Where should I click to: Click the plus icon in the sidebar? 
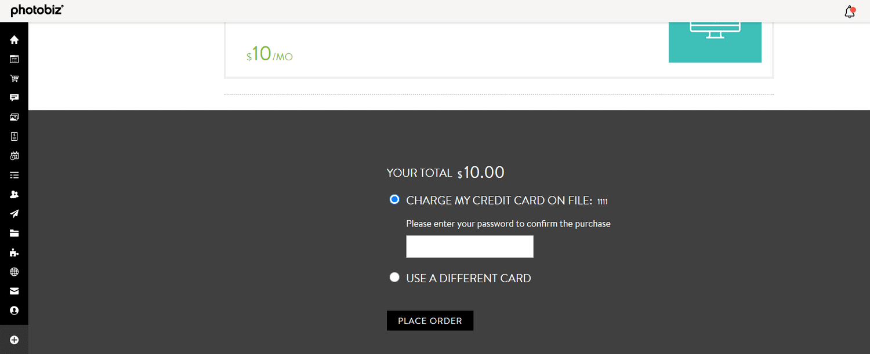[x=14, y=340]
